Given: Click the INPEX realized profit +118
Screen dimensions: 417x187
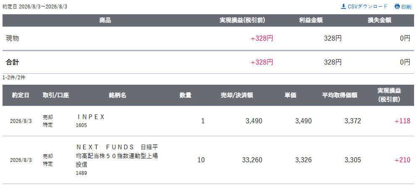Looking at the screenshot, I should click(402, 121).
